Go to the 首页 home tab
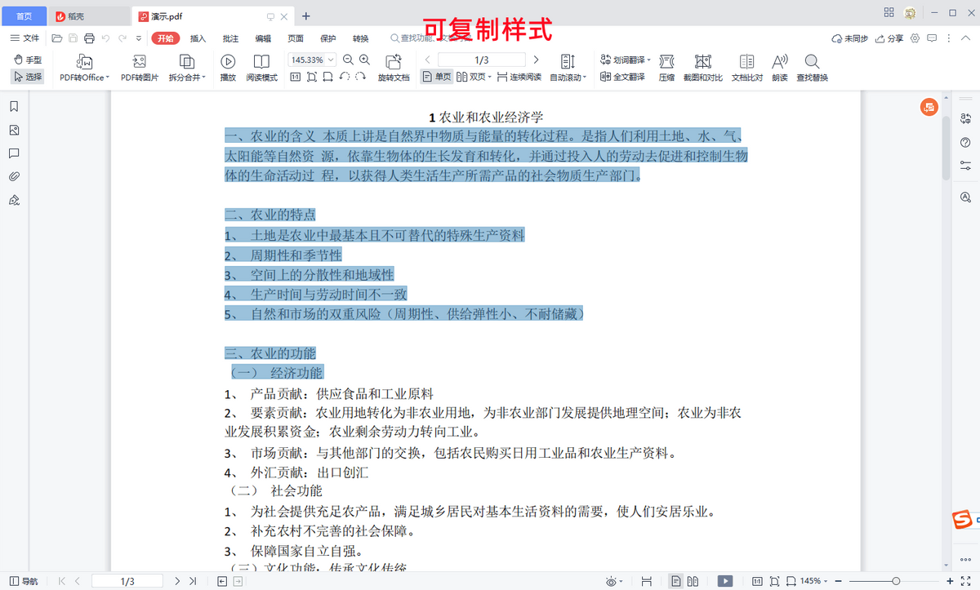 tap(24, 16)
